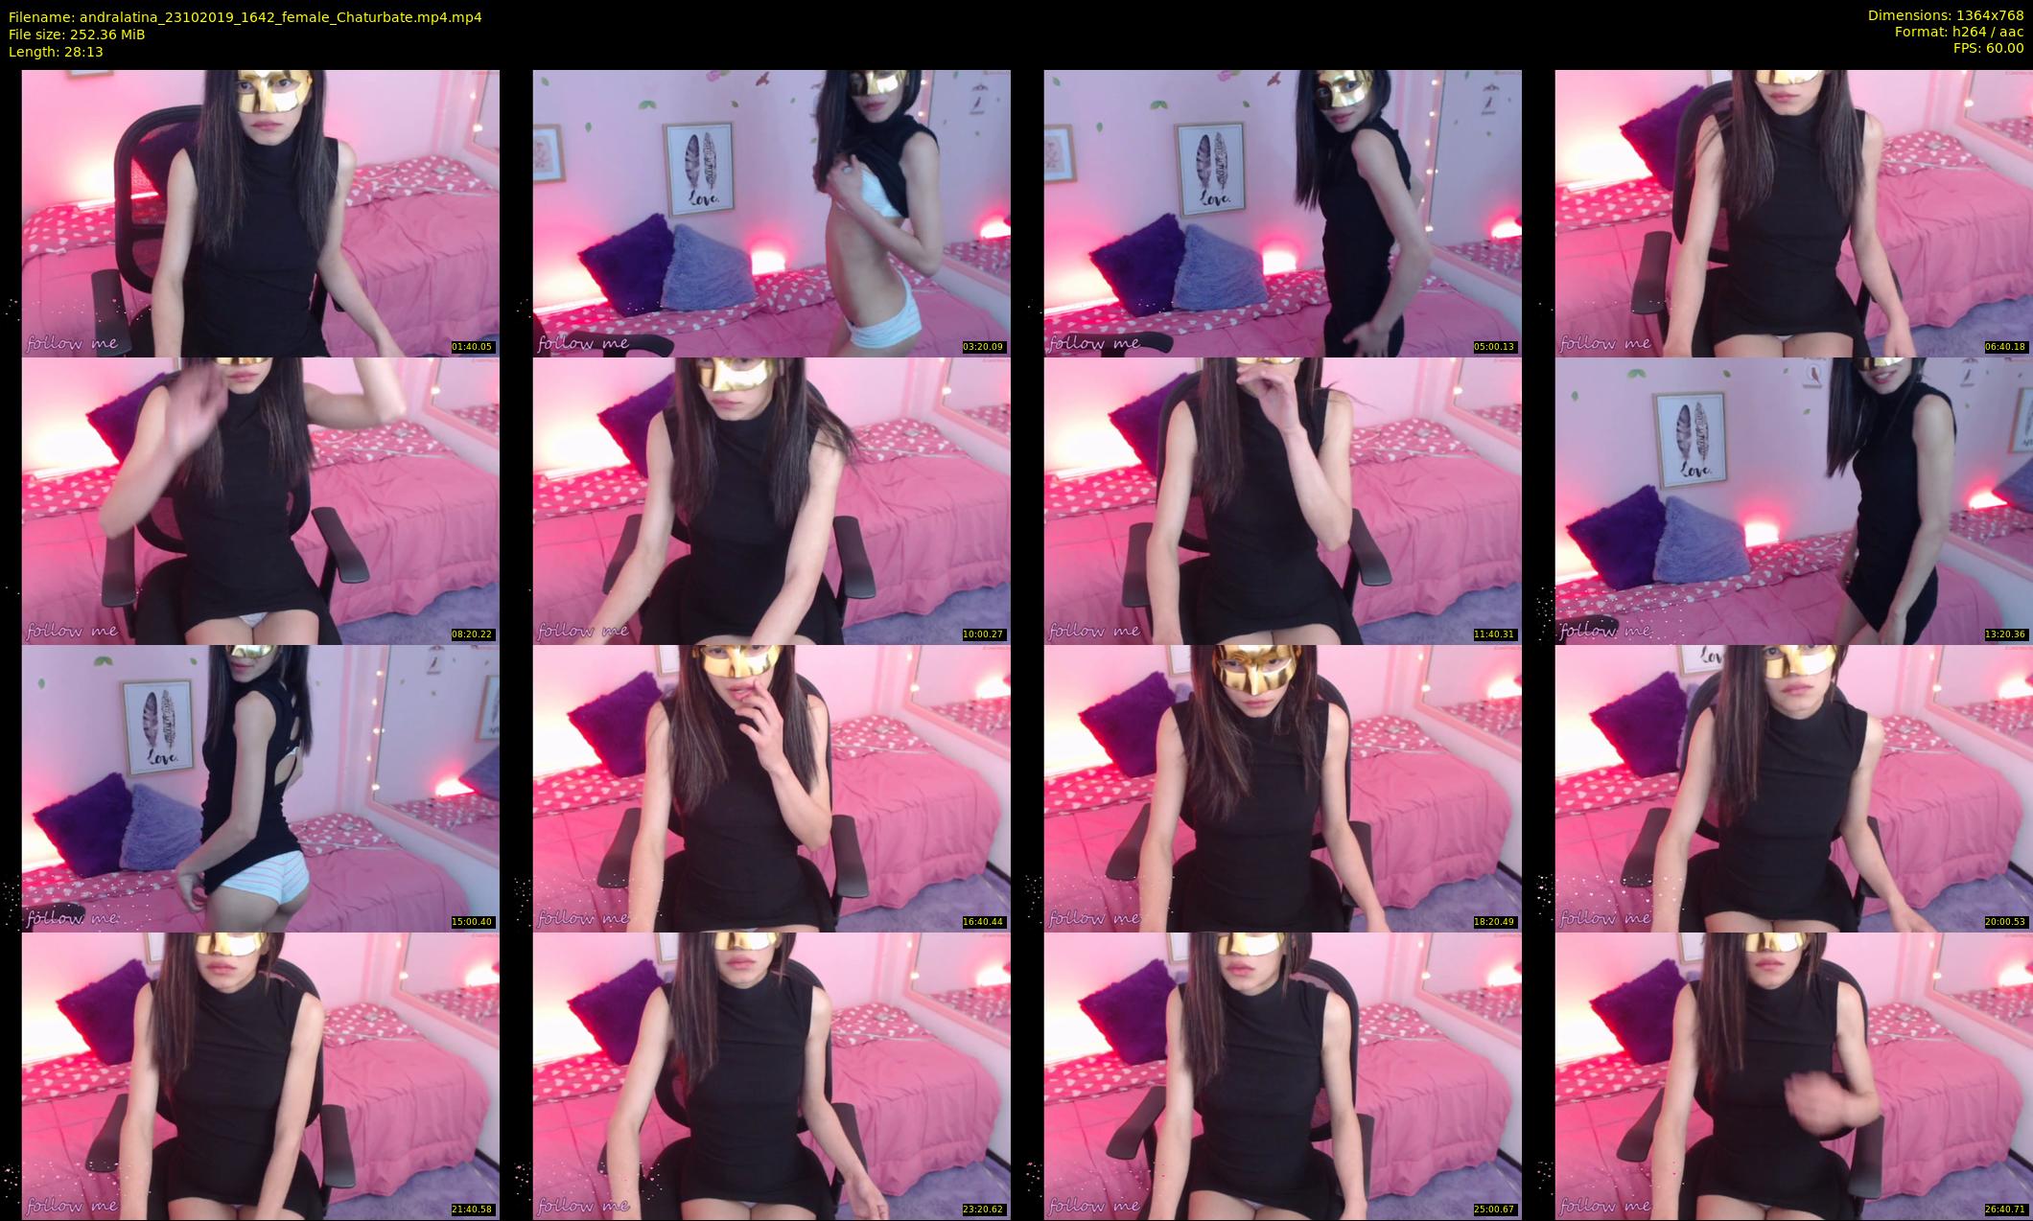Open the frame marked 13:20.36

pos(1793,500)
